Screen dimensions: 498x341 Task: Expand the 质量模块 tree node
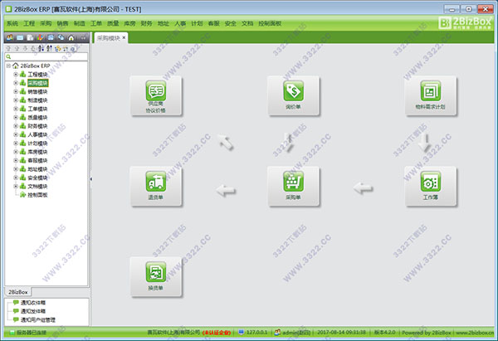coord(16,117)
